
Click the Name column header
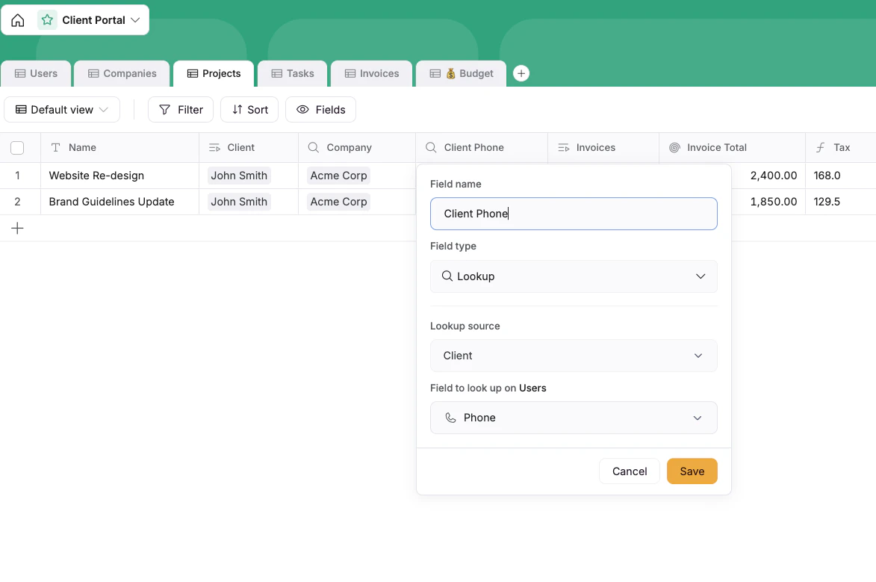pos(119,148)
